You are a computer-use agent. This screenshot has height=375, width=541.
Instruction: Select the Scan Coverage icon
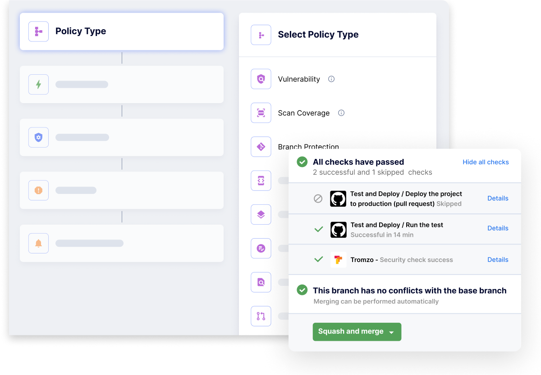261,113
